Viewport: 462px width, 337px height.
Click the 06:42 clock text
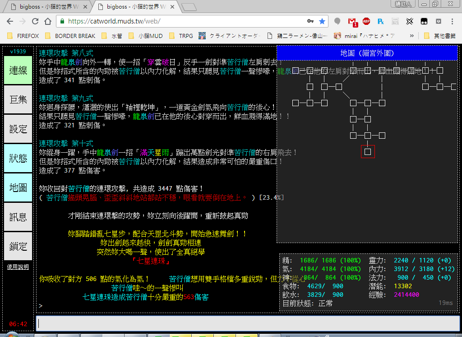point(18,324)
